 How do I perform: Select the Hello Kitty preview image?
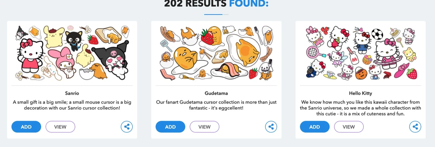360,53
